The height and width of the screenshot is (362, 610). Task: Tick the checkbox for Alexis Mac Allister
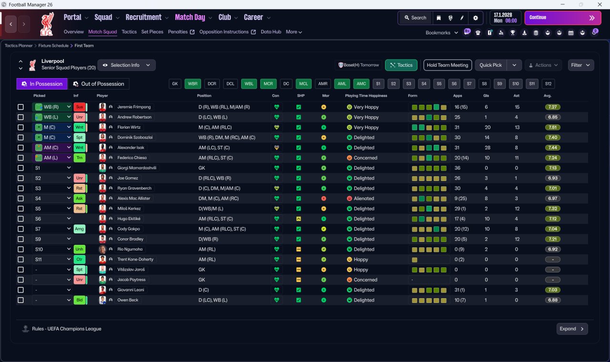tap(20, 199)
